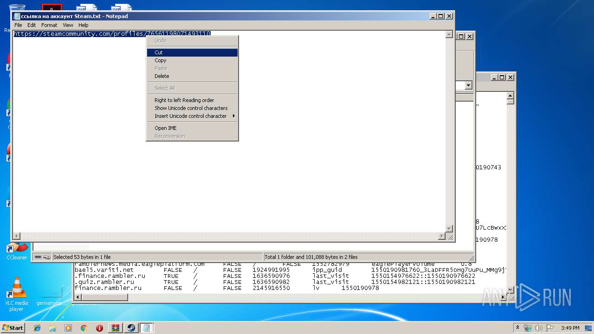Click the Notepad taskbar button
594x334 pixels.
point(147,328)
